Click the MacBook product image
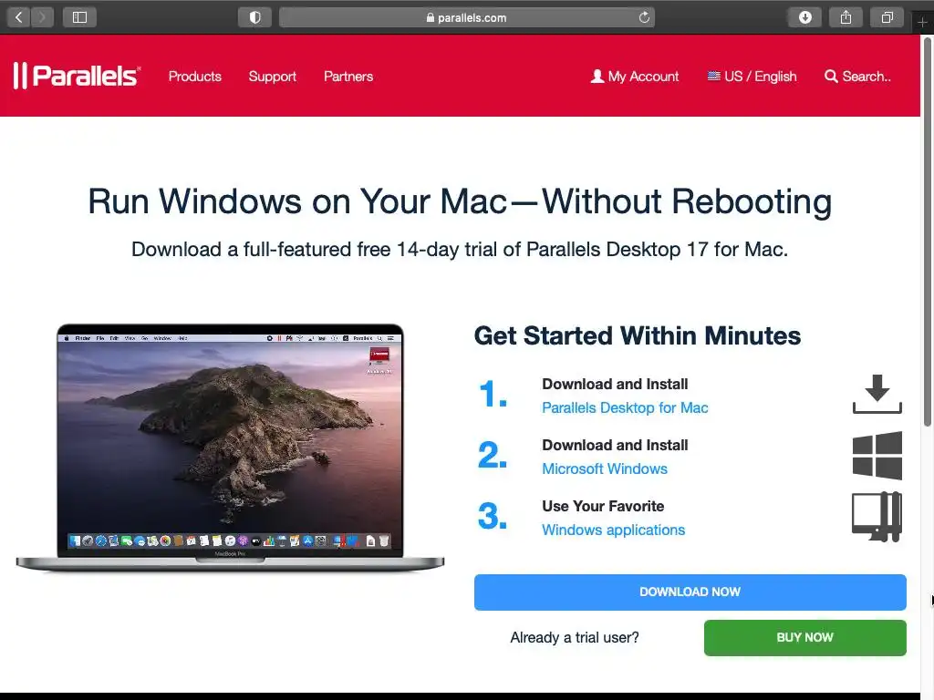The height and width of the screenshot is (700, 934). [x=230, y=448]
